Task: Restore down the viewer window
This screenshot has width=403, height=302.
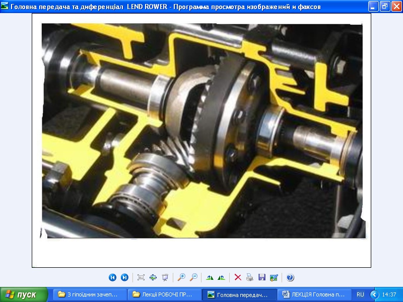Action: [x=384, y=7]
